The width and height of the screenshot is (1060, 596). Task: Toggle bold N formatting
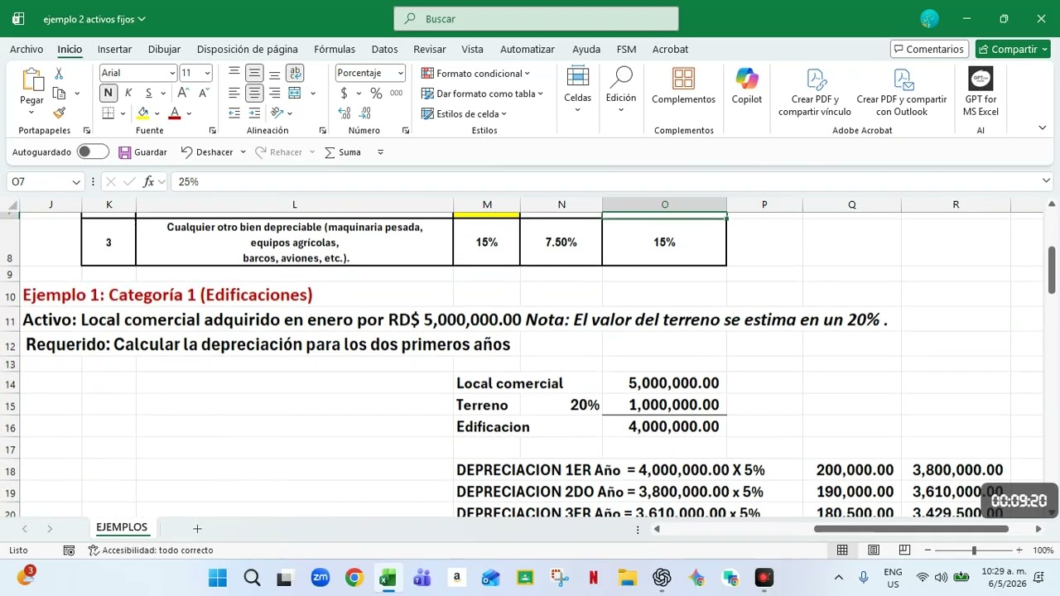click(108, 93)
